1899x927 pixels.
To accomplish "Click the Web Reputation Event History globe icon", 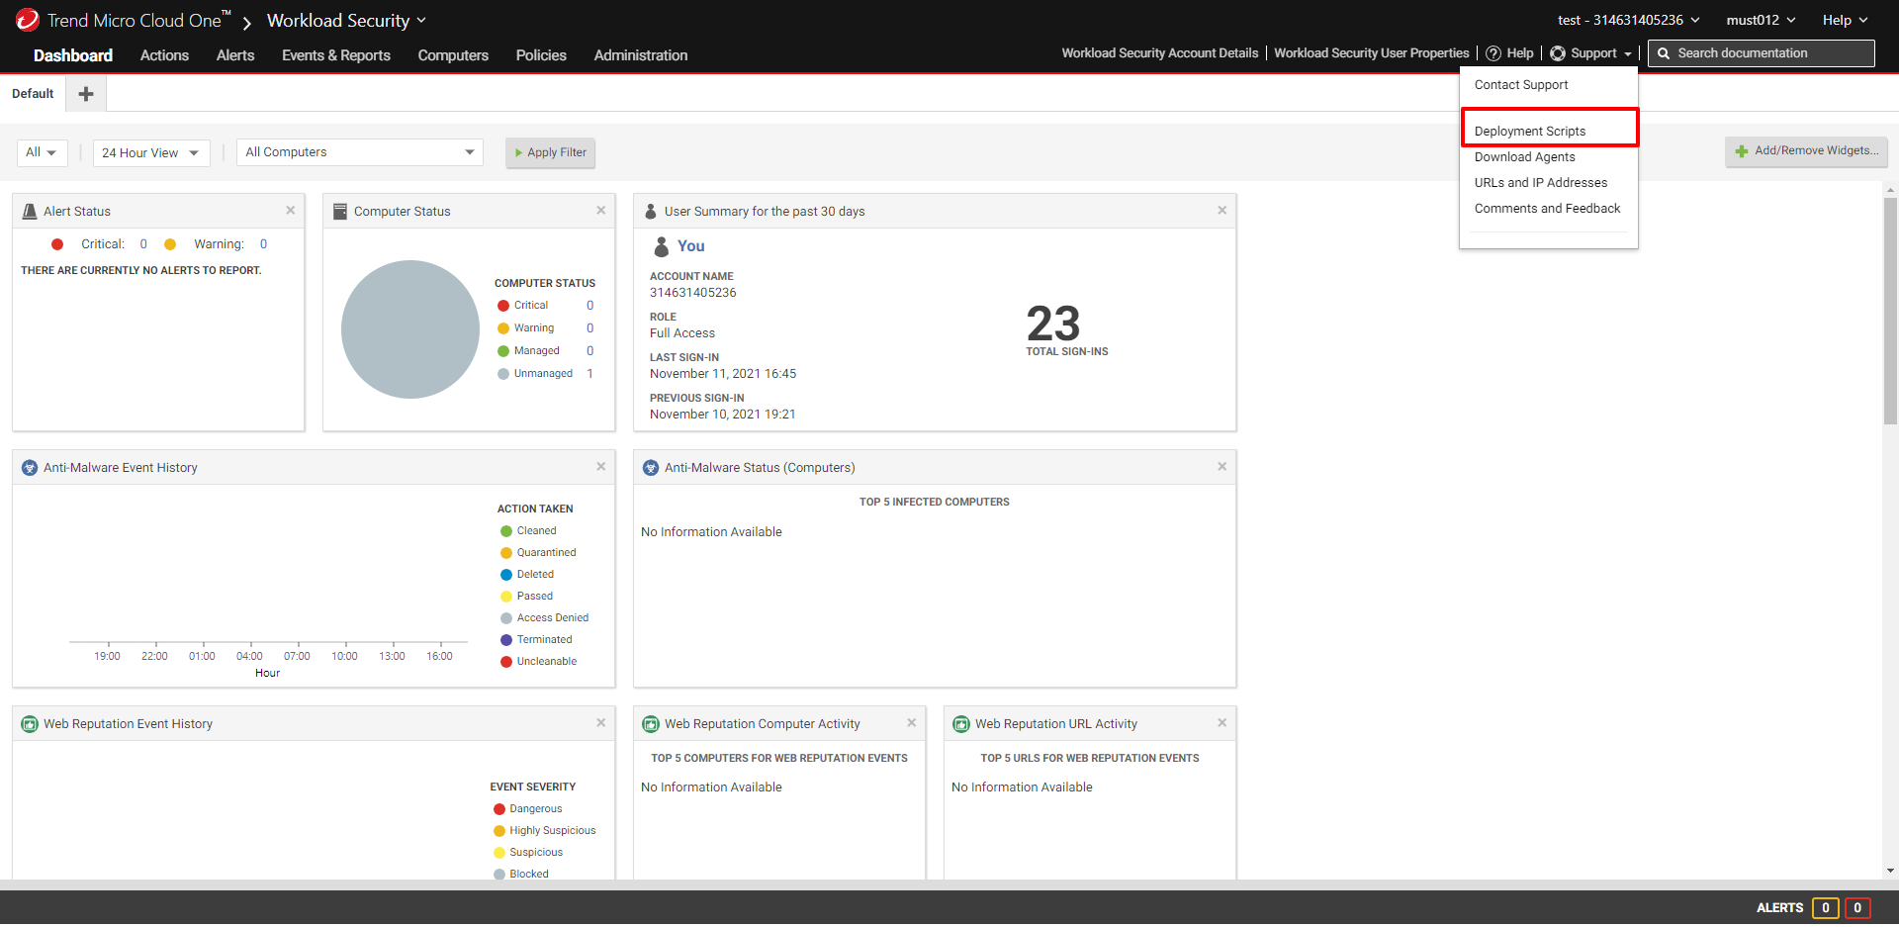I will point(29,722).
